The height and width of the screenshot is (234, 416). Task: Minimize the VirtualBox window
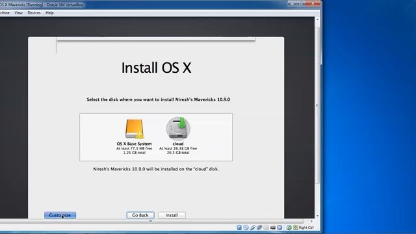(x=292, y=3)
